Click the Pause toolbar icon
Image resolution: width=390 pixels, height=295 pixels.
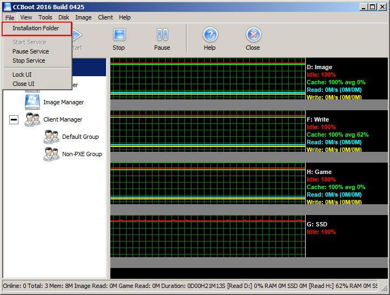click(x=162, y=34)
